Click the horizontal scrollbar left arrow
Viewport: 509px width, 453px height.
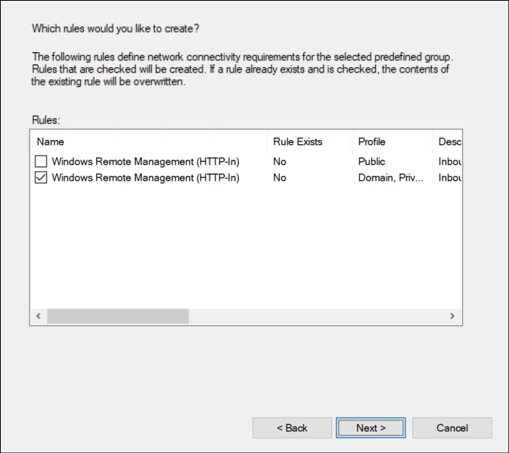tap(38, 316)
